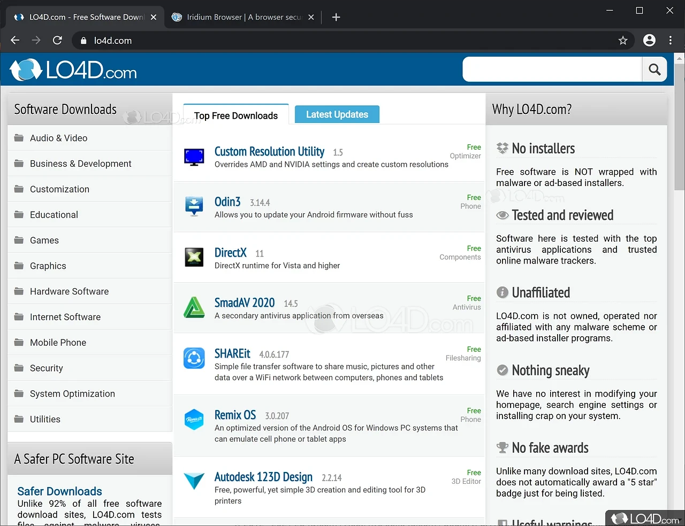Image resolution: width=685 pixels, height=526 pixels.
Task: Bookmark this page with star icon
Action: (x=623, y=41)
